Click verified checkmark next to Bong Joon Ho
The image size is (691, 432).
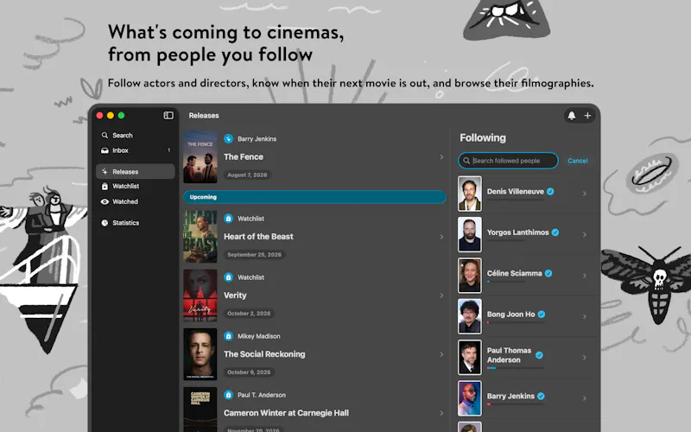(x=542, y=314)
